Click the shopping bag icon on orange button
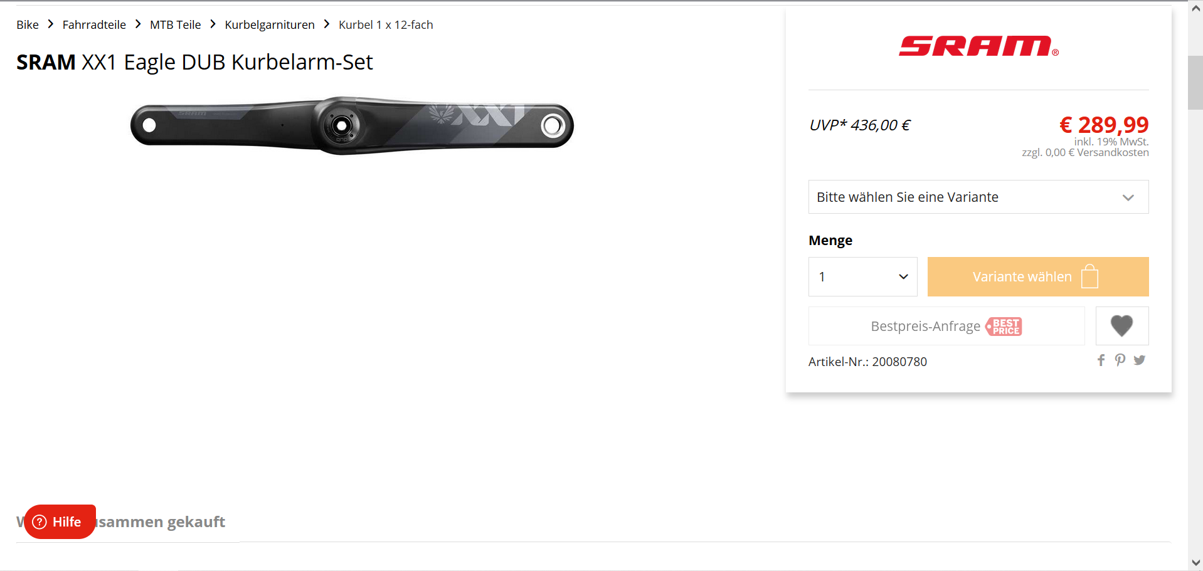Screen dimensions: 1203x571 pyautogui.click(x=1090, y=276)
